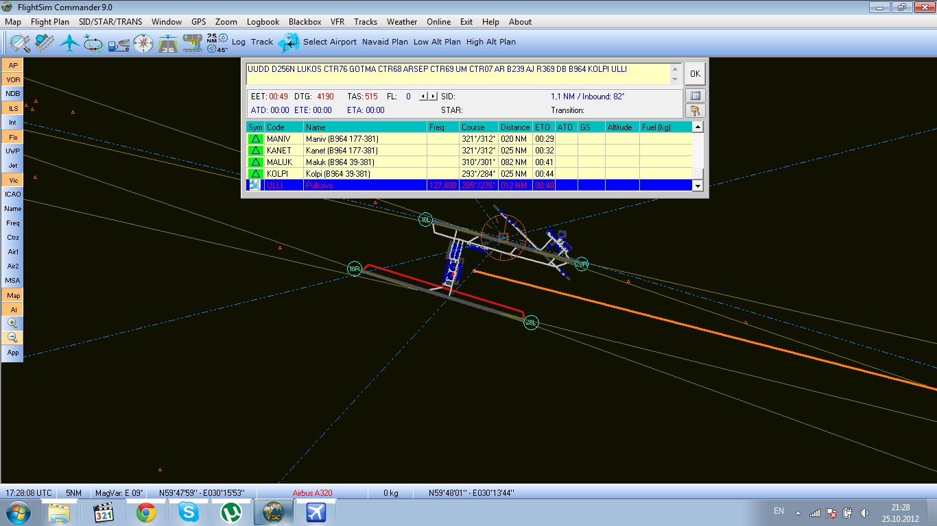Viewport: 937px width, 526px height.
Task: Click the green triangle symbol in KOLPI row
Action: 255,174
